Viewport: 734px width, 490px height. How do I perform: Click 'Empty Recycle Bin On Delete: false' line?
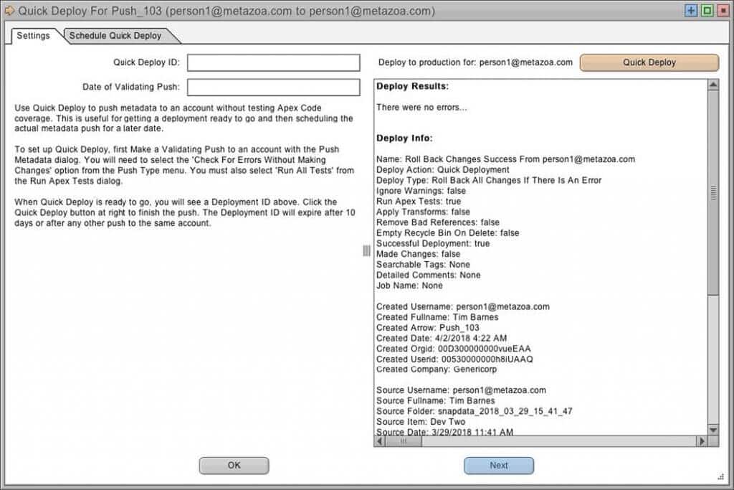447,233
